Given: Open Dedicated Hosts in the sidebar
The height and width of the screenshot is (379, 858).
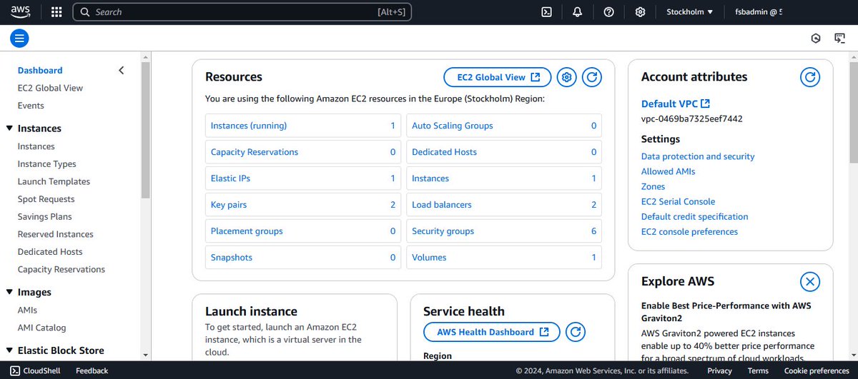Looking at the screenshot, I should pyautogui.click(x=50, y=252).
